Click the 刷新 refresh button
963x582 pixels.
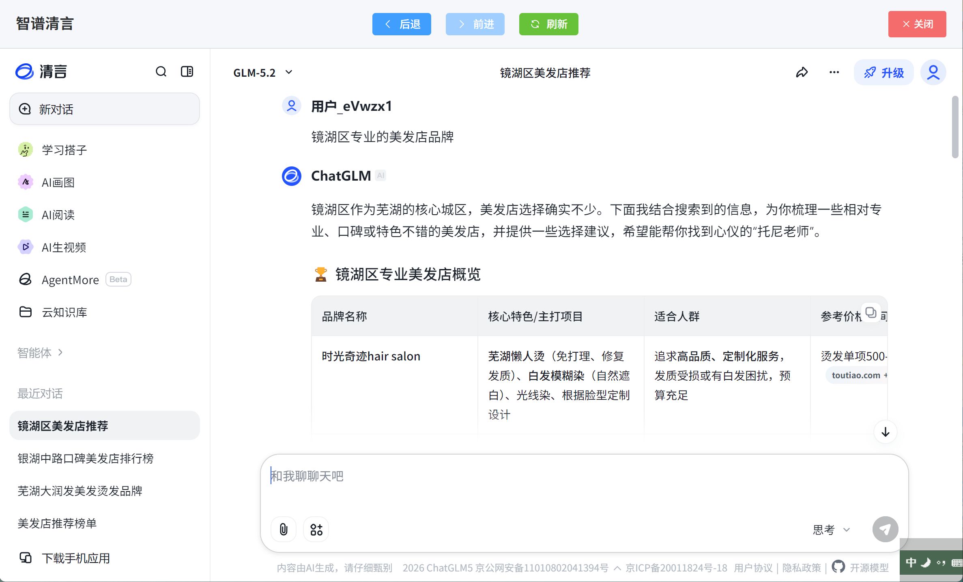548,24
